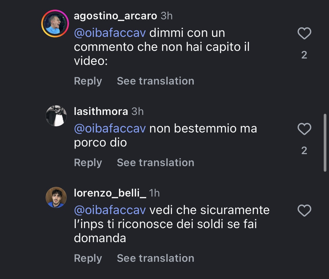Reply to lorenzo_belli_'s comment
The height and width of the screenshot is (279, 329).
(88, 258)
